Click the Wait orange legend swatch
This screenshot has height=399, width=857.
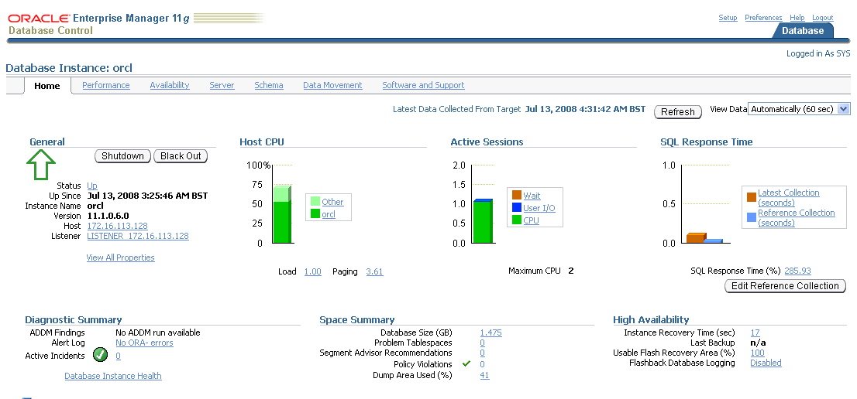pos(517,195)
